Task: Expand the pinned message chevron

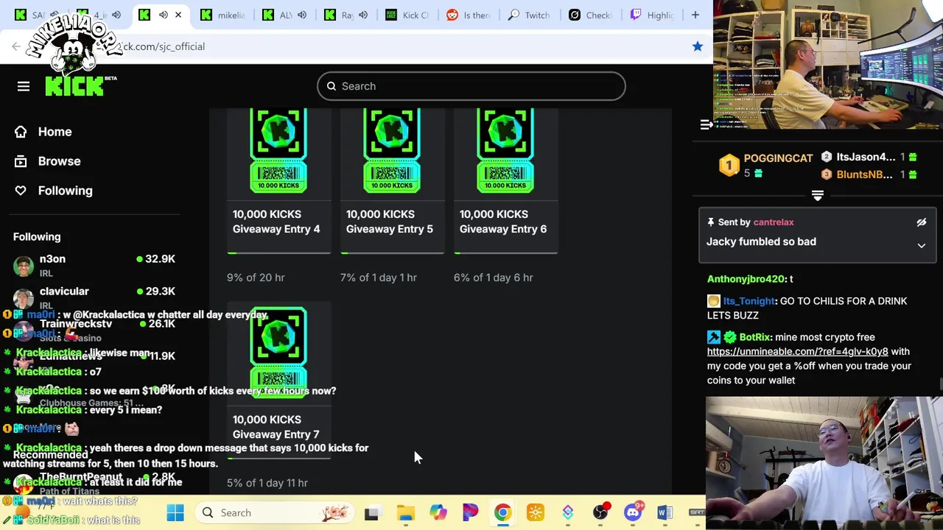Action: pos(921,245)
